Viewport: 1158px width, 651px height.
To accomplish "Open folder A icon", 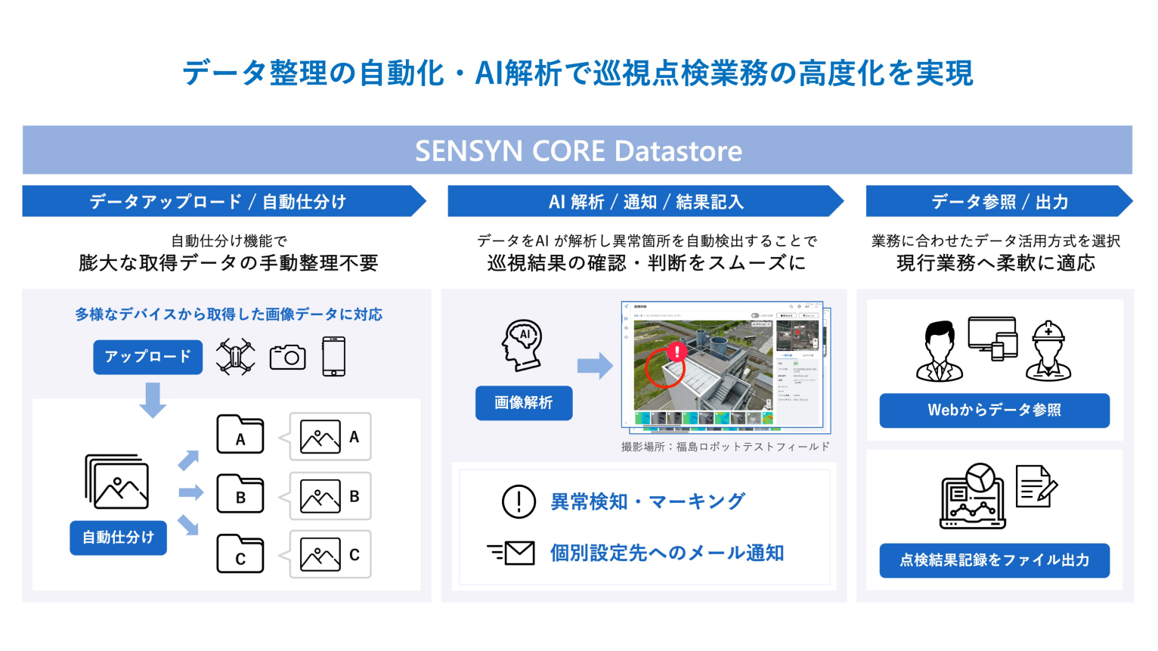I will 240,434.
